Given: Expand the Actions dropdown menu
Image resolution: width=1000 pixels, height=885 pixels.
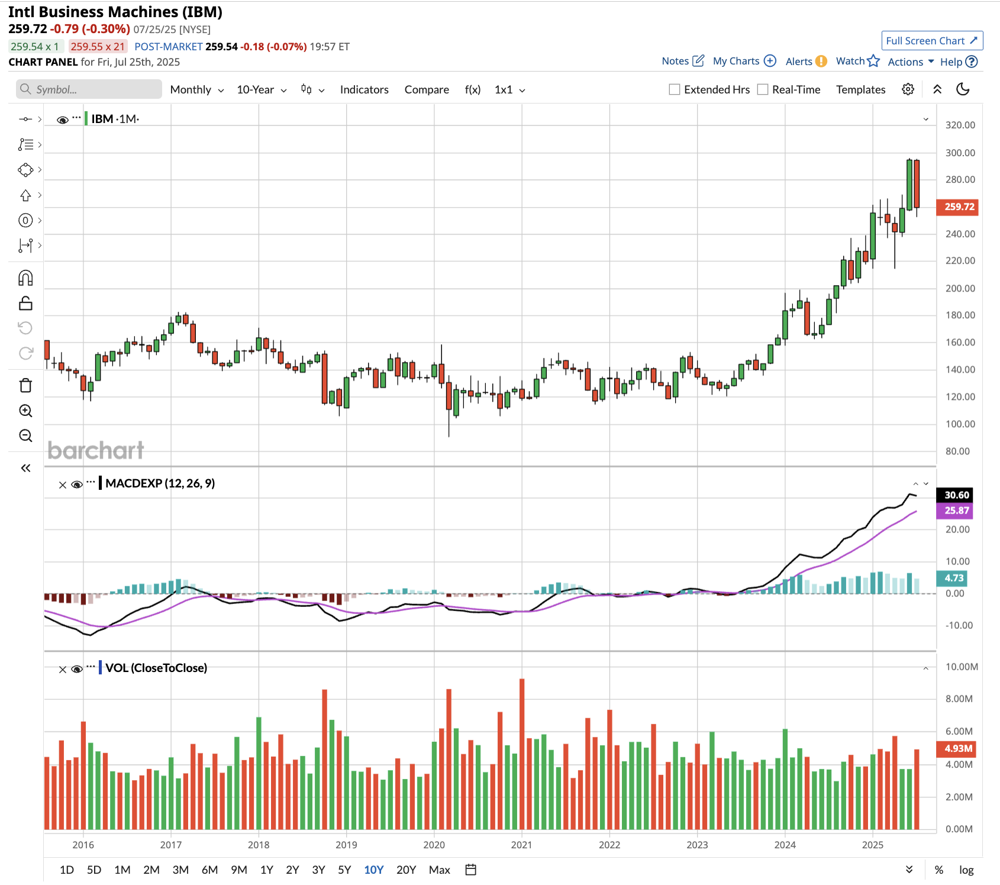Looking at the screenshot, I should point(911,62).
